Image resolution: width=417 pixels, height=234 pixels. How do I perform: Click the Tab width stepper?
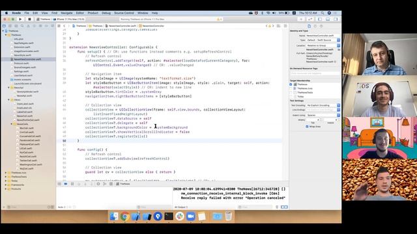[x=321, y=120]
